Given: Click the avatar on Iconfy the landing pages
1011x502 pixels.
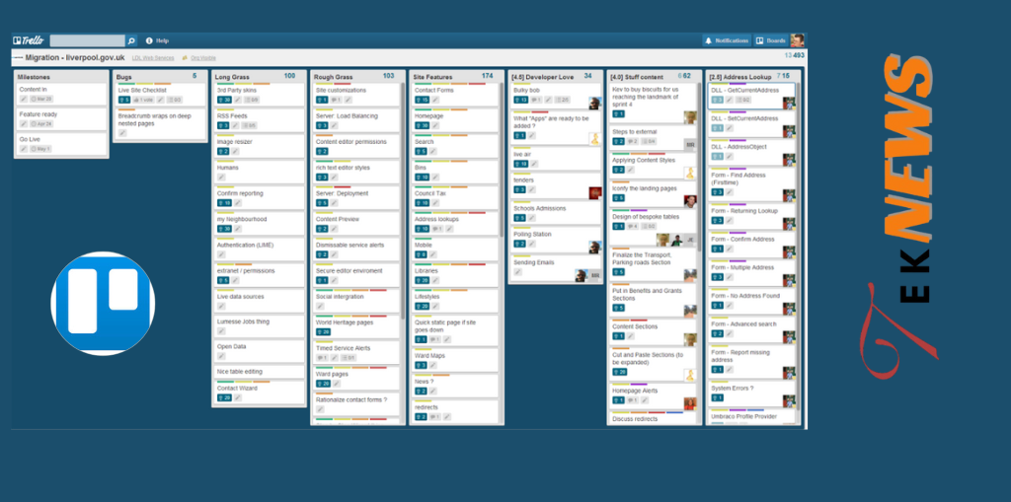Looking at the screenshot, I should tap(690, 201).
